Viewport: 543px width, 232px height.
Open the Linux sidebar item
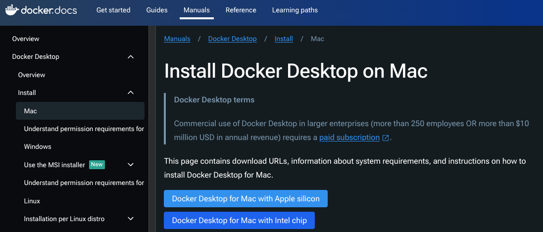32,201
